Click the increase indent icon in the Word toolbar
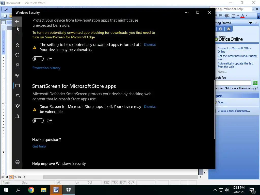260x195 pixels. (x=226, y=16)
